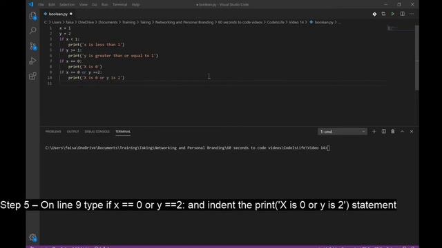442x248 pixels.
Task: Open the Explorer view in activity bar
Action: tap(32, 16)
